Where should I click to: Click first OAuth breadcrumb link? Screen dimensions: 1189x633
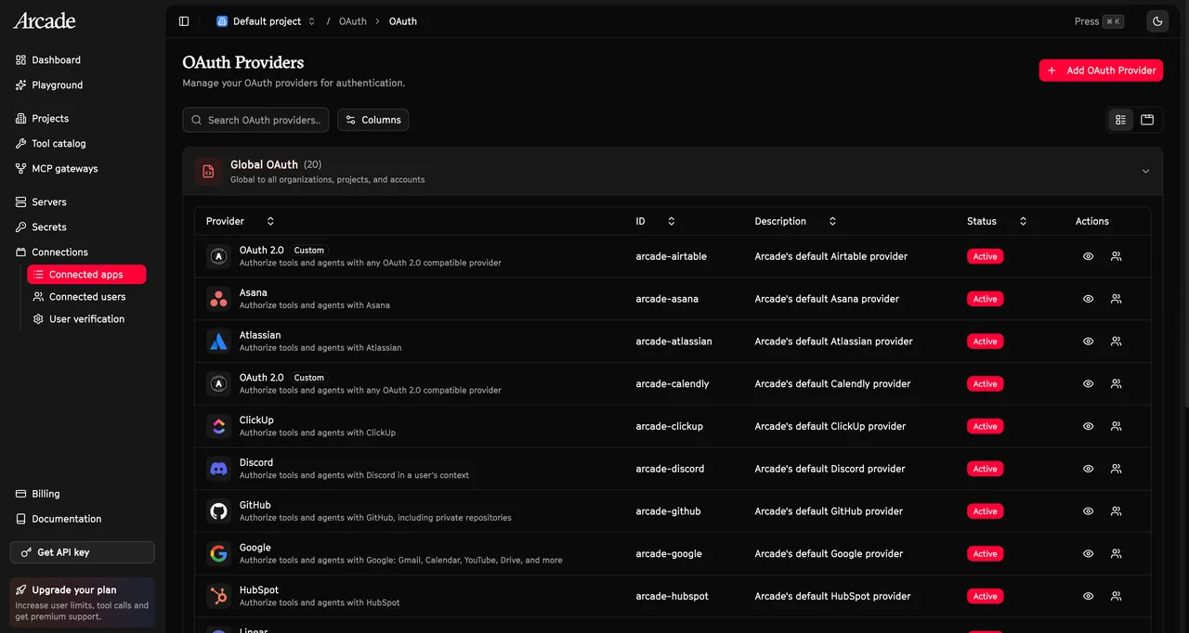(x=353, y=21)
